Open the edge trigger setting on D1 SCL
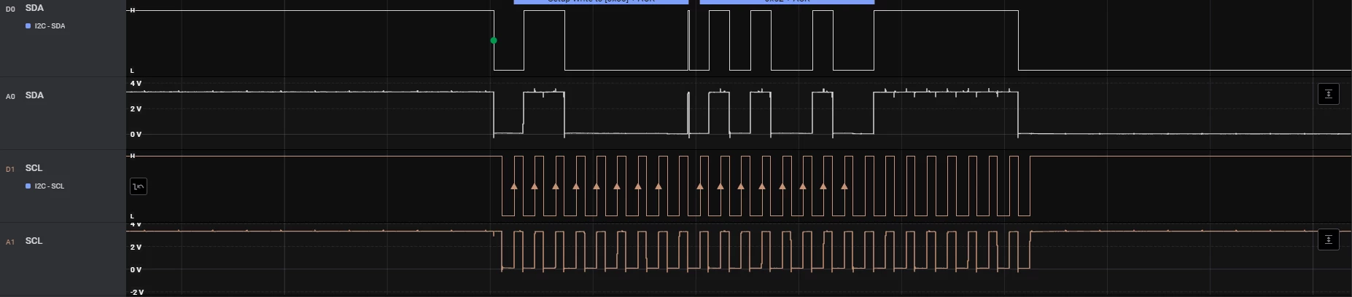This screenshot has height=297, width=1352. tap(139, 186)
